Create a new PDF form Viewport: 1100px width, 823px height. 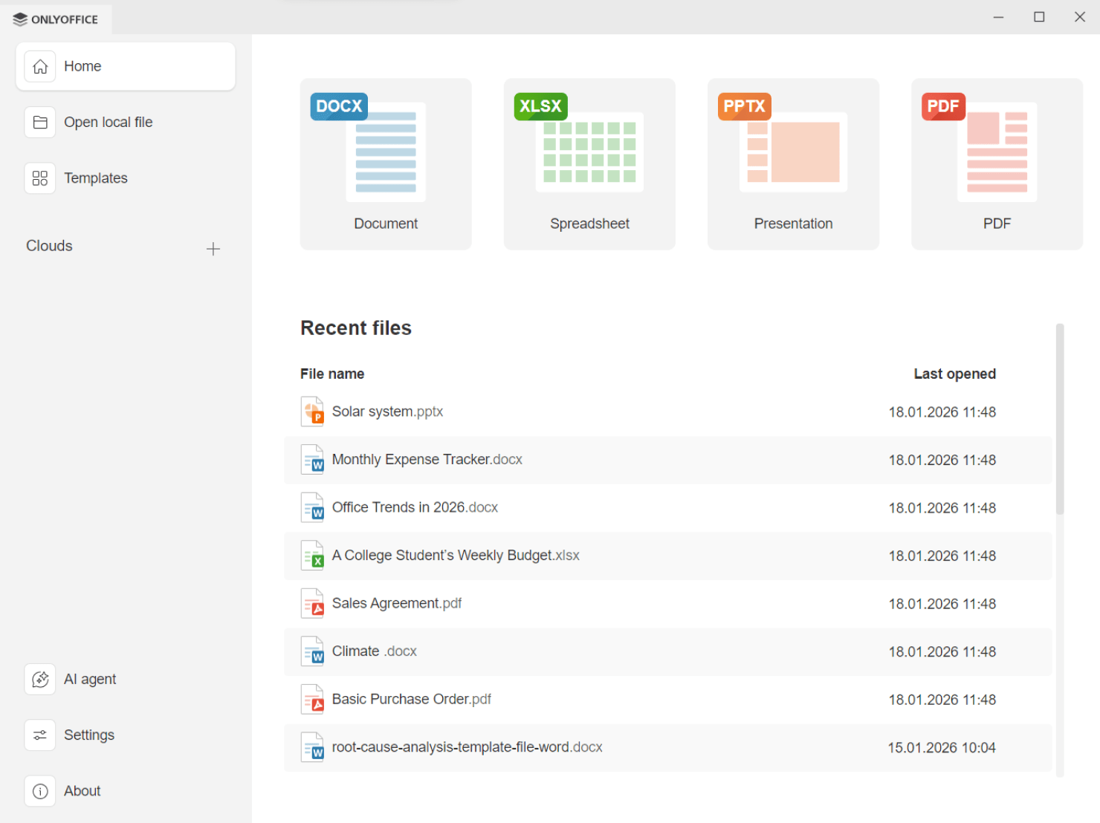click(997, 163)
